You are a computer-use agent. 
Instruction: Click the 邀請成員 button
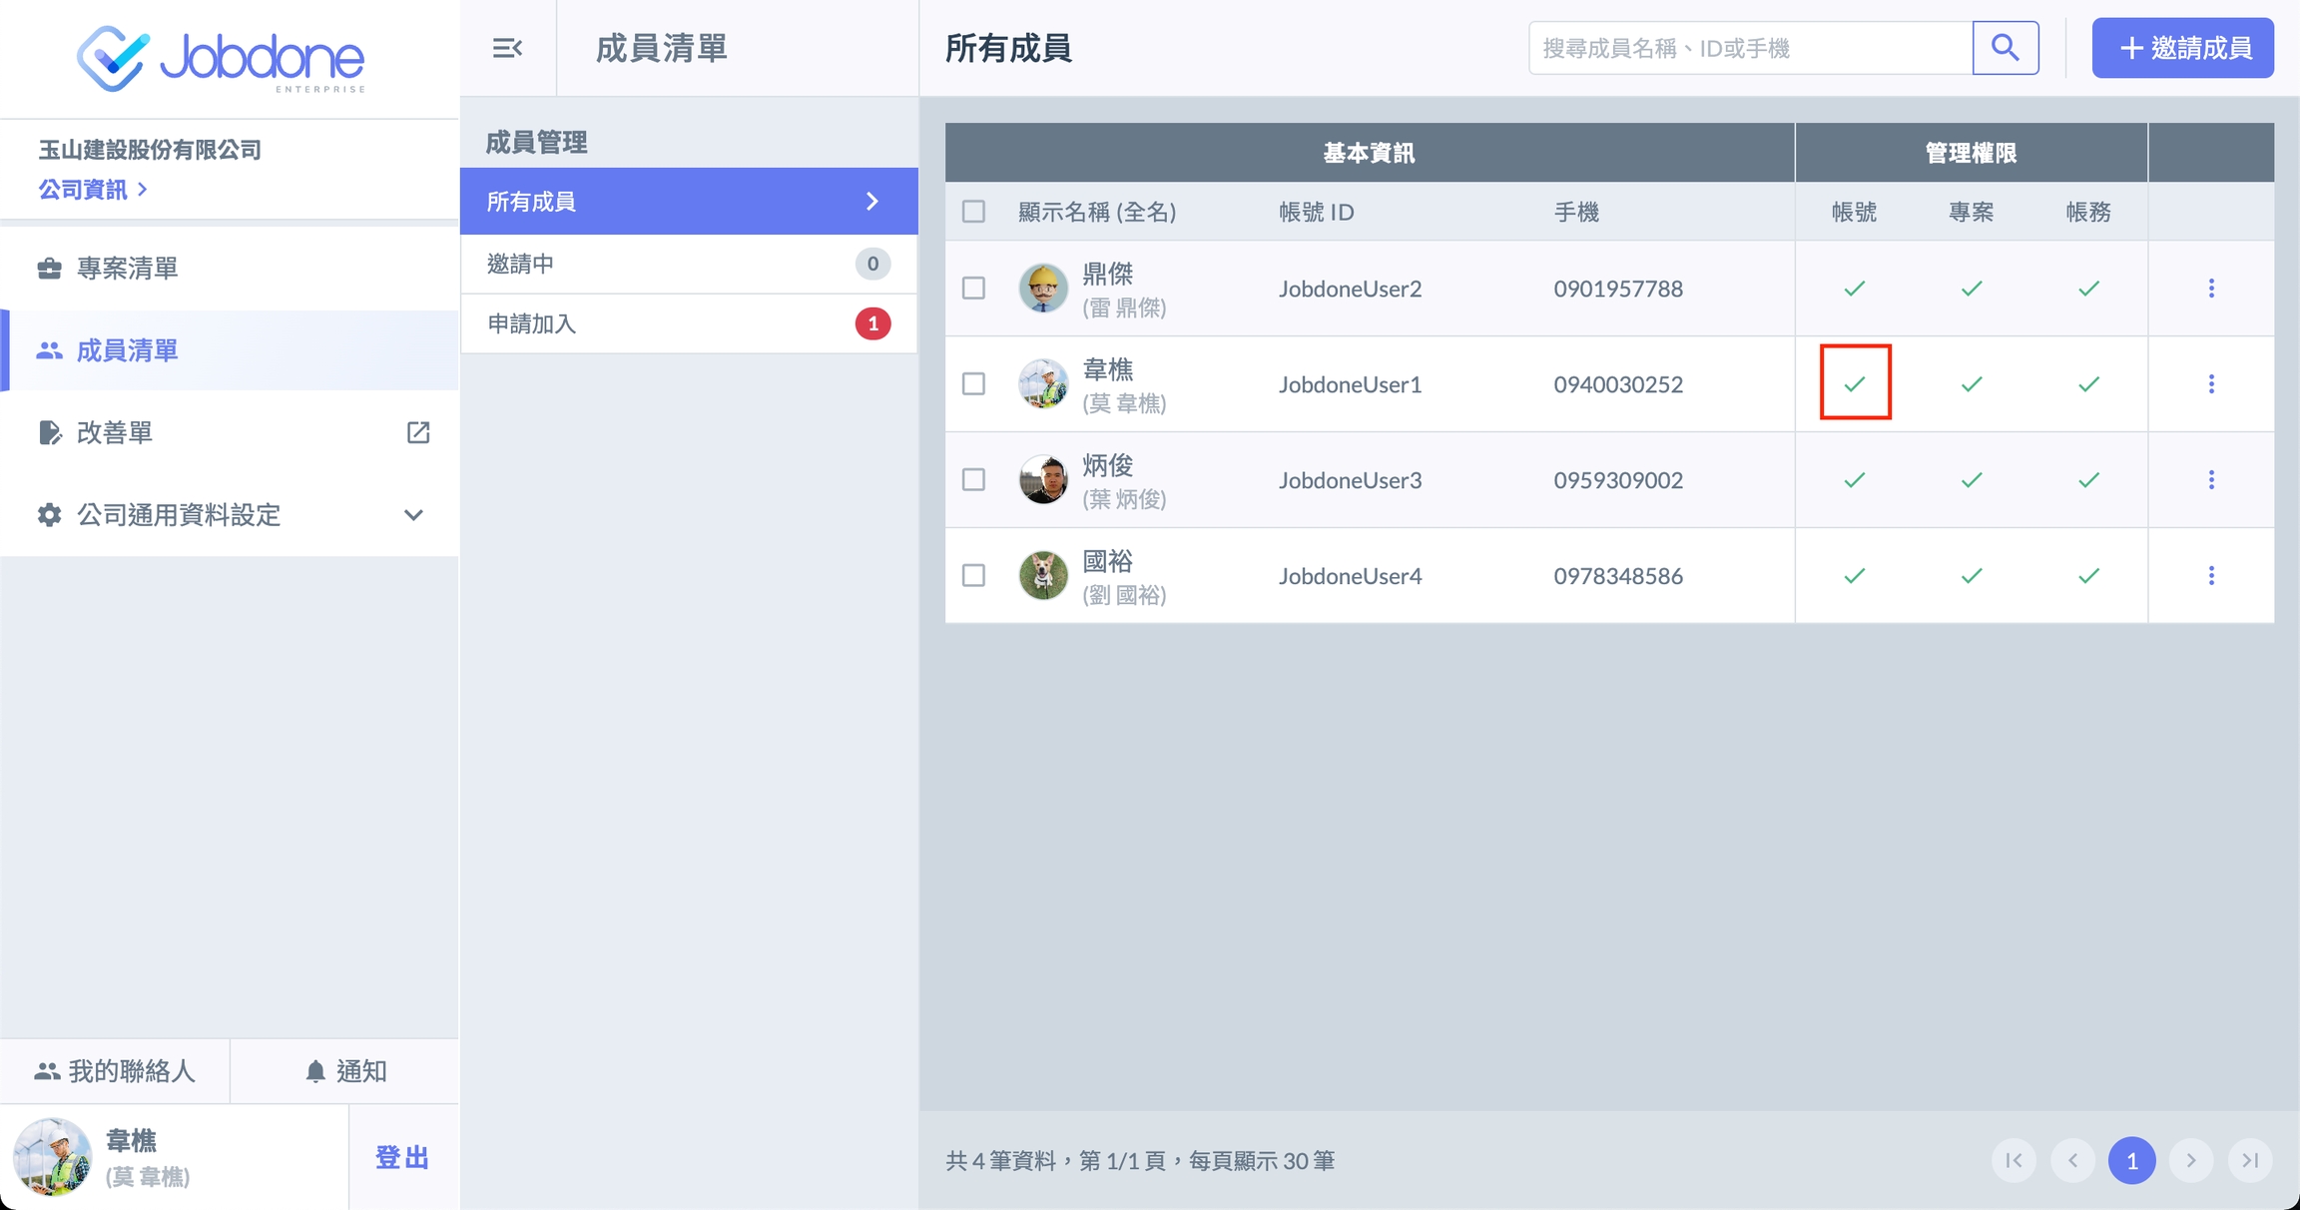(2182, 48)
